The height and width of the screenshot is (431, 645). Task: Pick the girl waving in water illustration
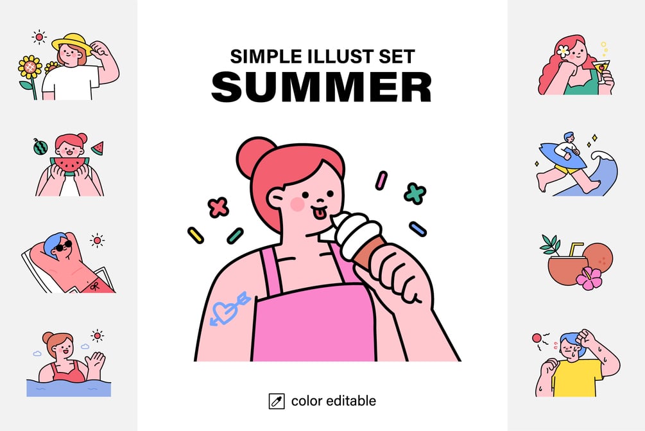69,363
